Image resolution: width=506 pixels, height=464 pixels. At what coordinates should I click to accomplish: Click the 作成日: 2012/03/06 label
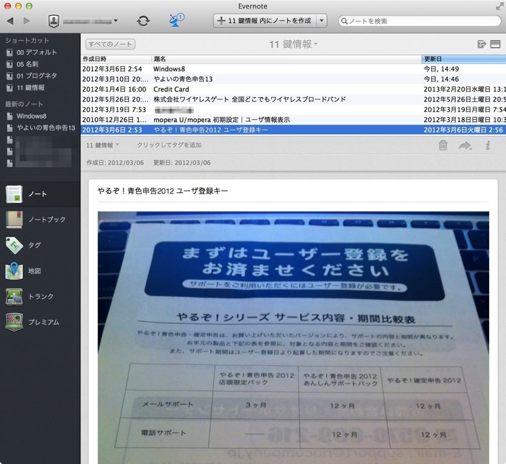tap(115, 163)
